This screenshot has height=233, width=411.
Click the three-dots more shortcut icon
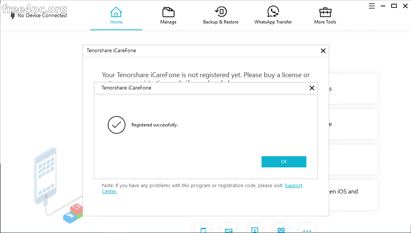(307, 231)
